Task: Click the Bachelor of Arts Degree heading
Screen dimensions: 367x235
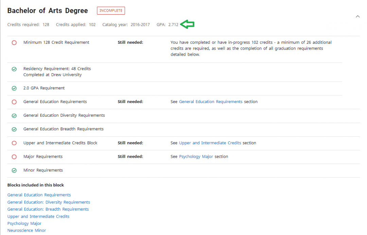Action: [47, 11]
